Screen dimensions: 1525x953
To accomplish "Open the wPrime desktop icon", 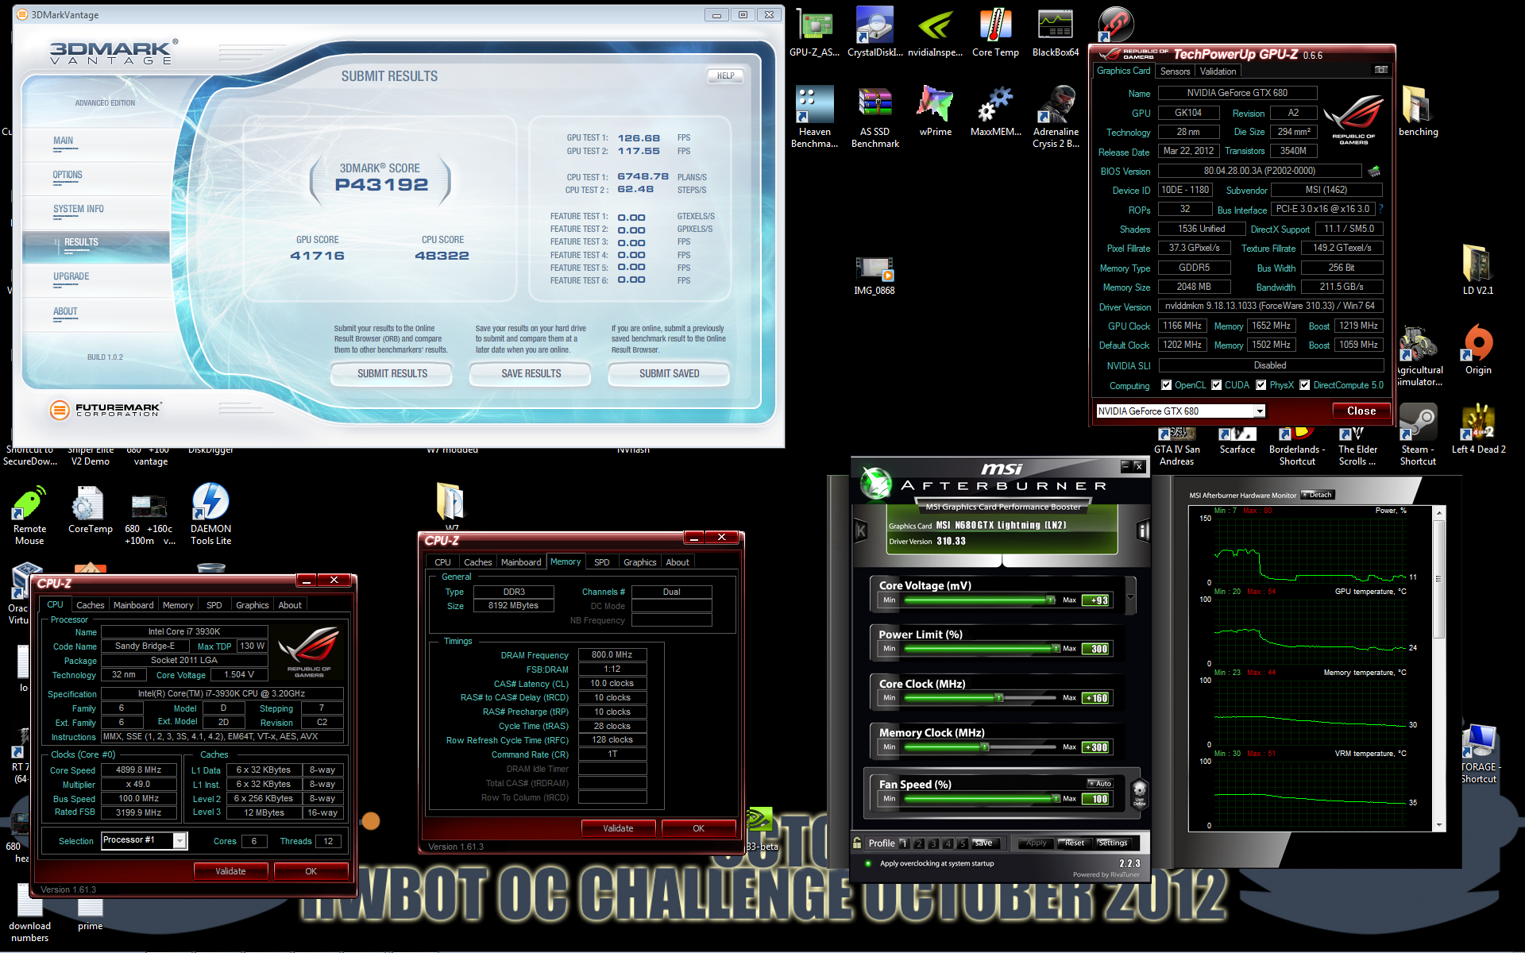I will click(x=935, y=111).
